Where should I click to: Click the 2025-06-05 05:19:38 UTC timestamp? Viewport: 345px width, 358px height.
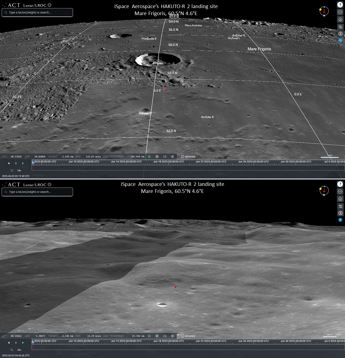16,176
